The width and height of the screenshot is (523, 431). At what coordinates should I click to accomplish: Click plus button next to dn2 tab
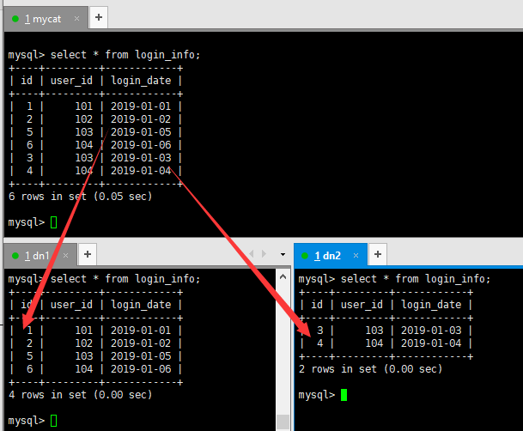pyautogui.click(x=378, y=255)
